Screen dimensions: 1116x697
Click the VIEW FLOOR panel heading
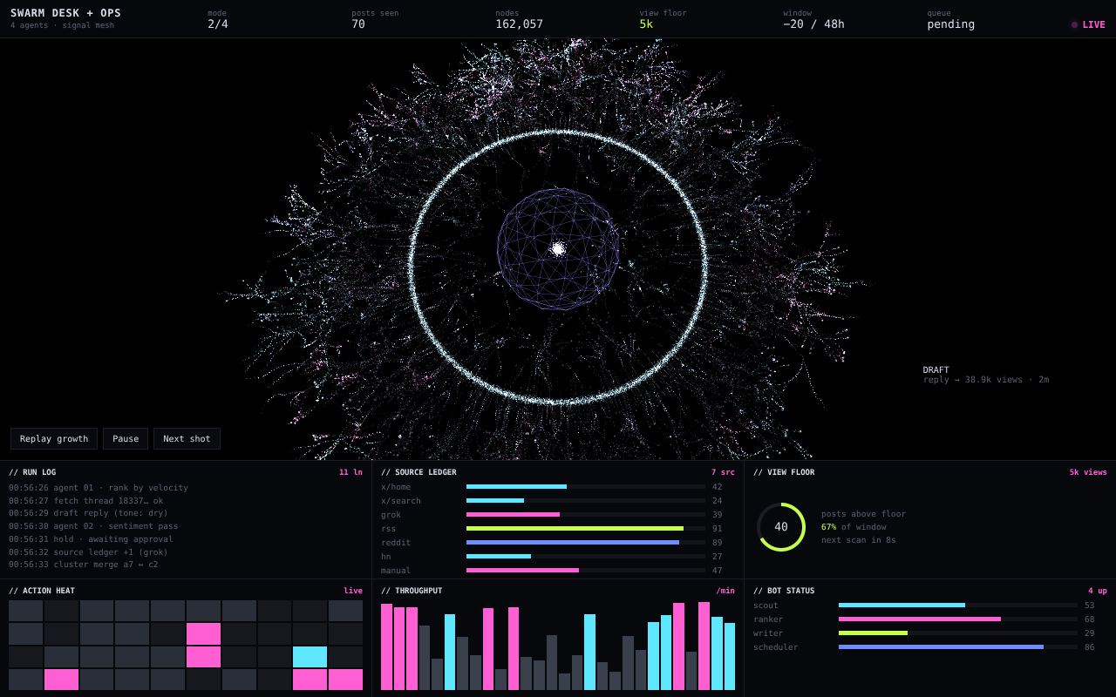tap(784, 472)
